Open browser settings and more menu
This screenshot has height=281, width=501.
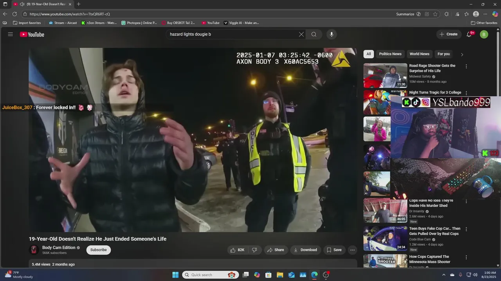click(485, 14)
